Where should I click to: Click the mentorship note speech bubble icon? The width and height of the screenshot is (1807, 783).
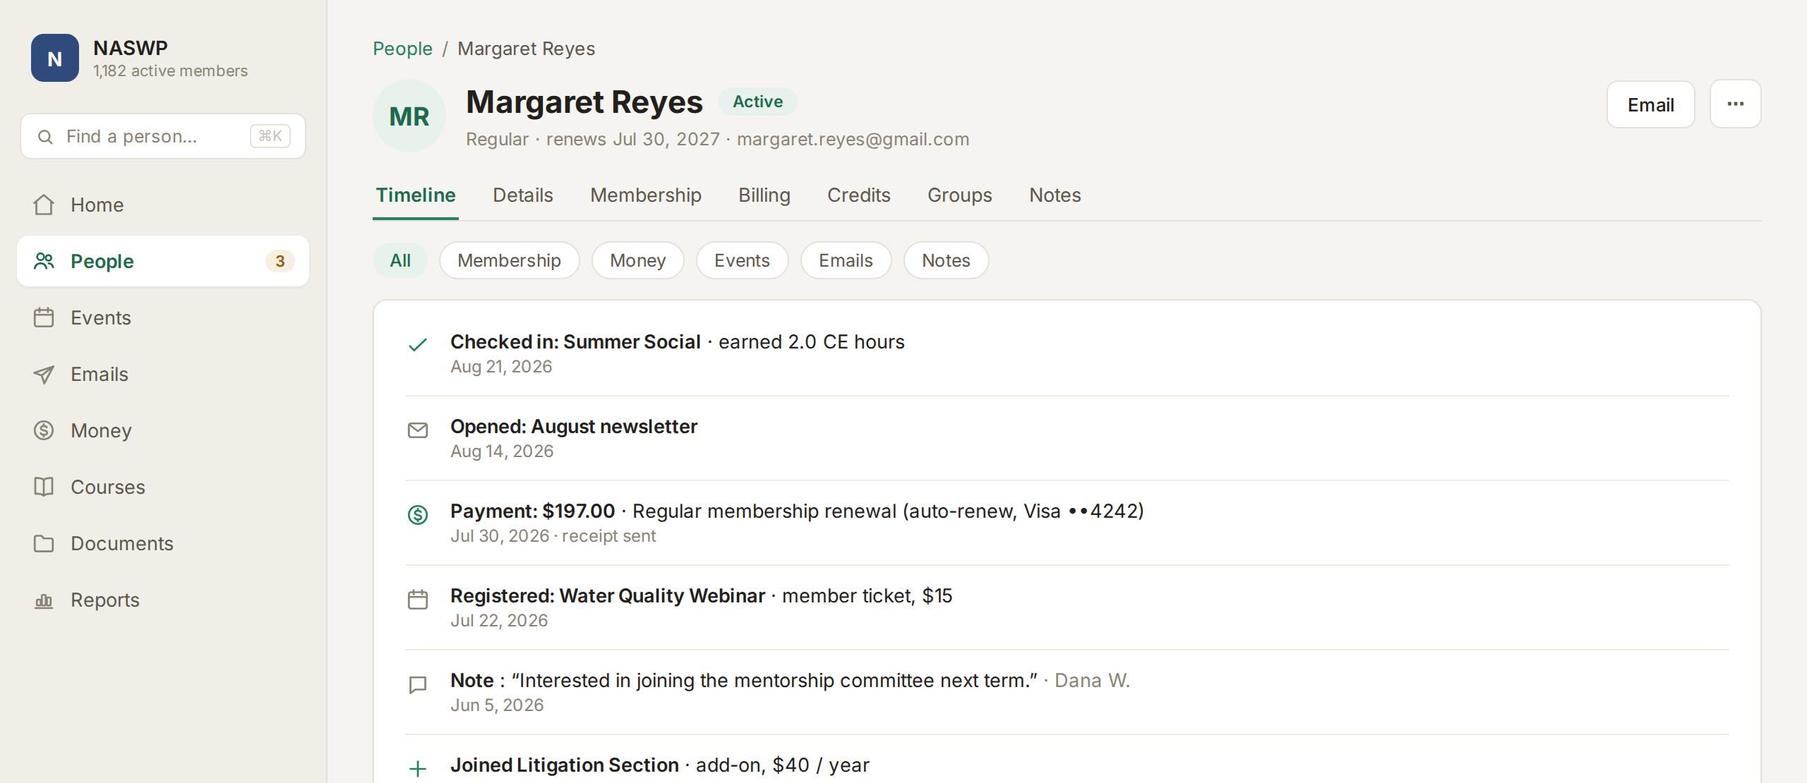tap(418, 685)
